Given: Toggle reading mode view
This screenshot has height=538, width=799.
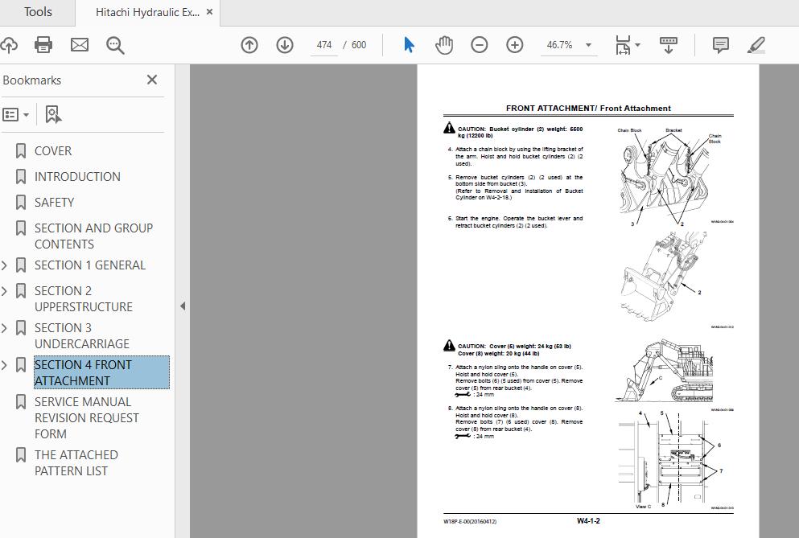Looking at the screenshot, I should (669, 45).
